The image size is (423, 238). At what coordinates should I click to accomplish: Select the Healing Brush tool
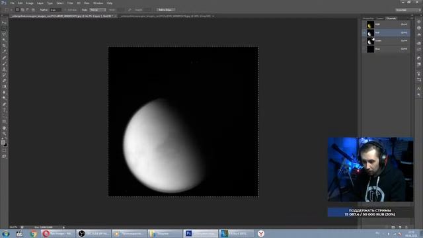click(4, 58)
